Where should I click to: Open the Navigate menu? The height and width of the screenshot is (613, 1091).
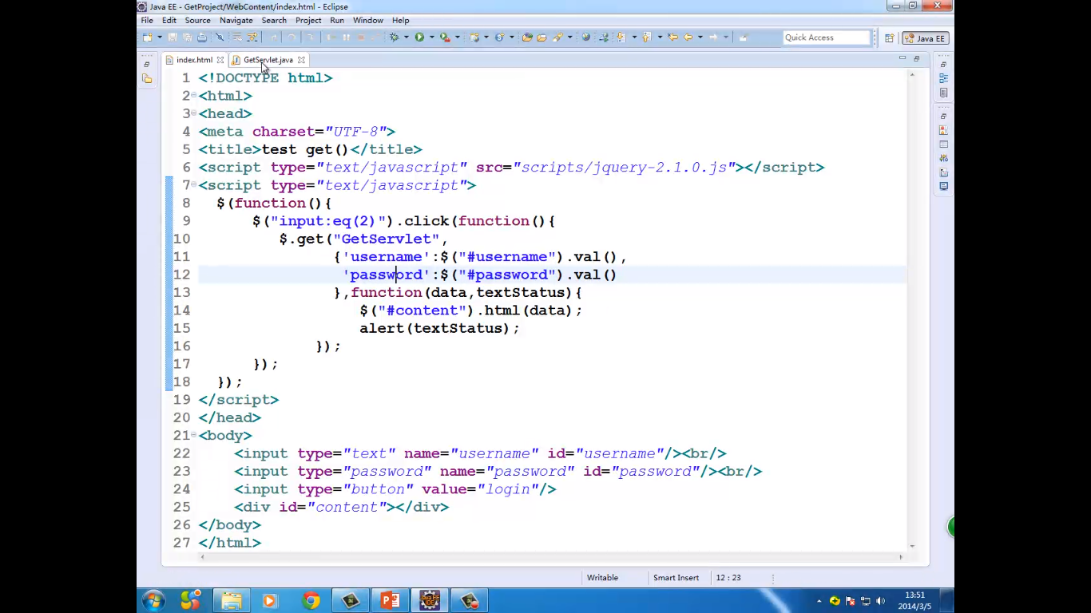click(236, 20)
